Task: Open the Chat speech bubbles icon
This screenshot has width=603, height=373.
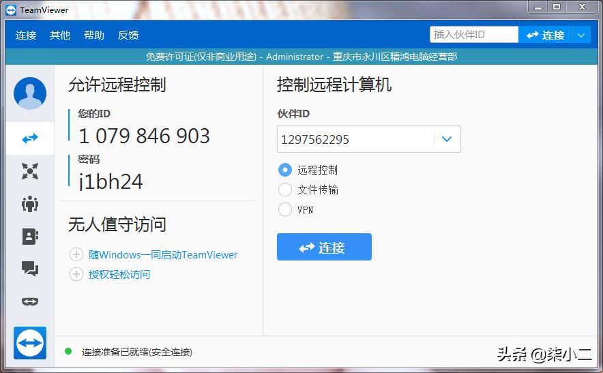Action: [30, 269]
